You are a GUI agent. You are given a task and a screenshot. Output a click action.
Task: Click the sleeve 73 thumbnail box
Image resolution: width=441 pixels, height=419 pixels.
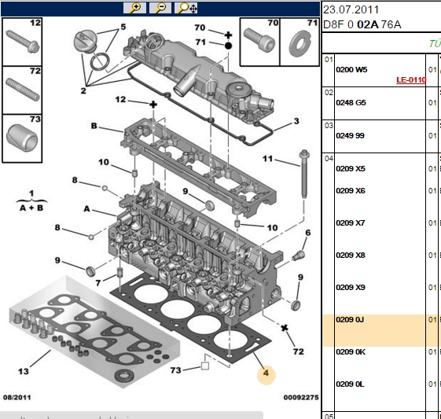point(22,138)
